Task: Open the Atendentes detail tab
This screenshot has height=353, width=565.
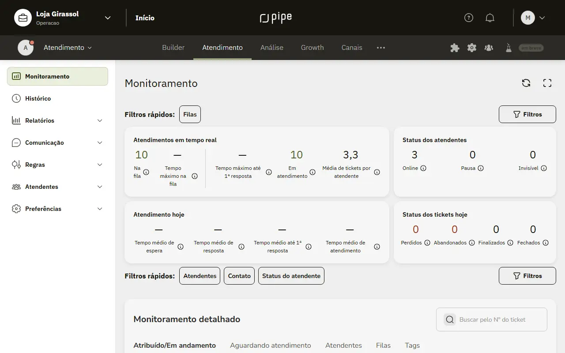Action: pos(343,345)
